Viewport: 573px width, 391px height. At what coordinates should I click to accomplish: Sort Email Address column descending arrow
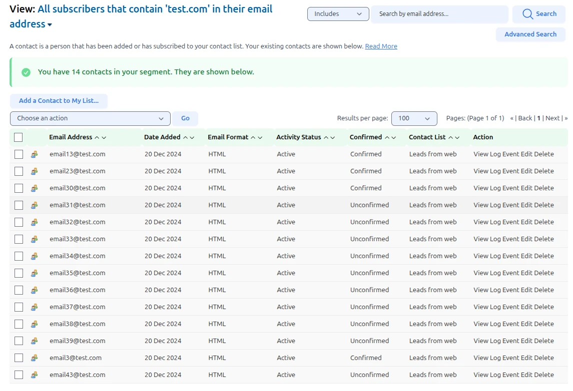click(104, 137)
